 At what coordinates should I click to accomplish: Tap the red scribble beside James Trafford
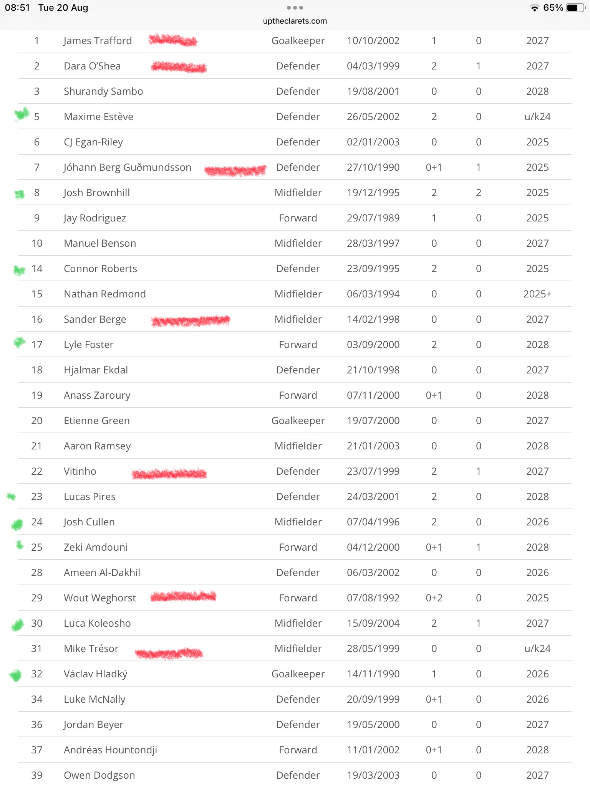[x=173, y=40]
